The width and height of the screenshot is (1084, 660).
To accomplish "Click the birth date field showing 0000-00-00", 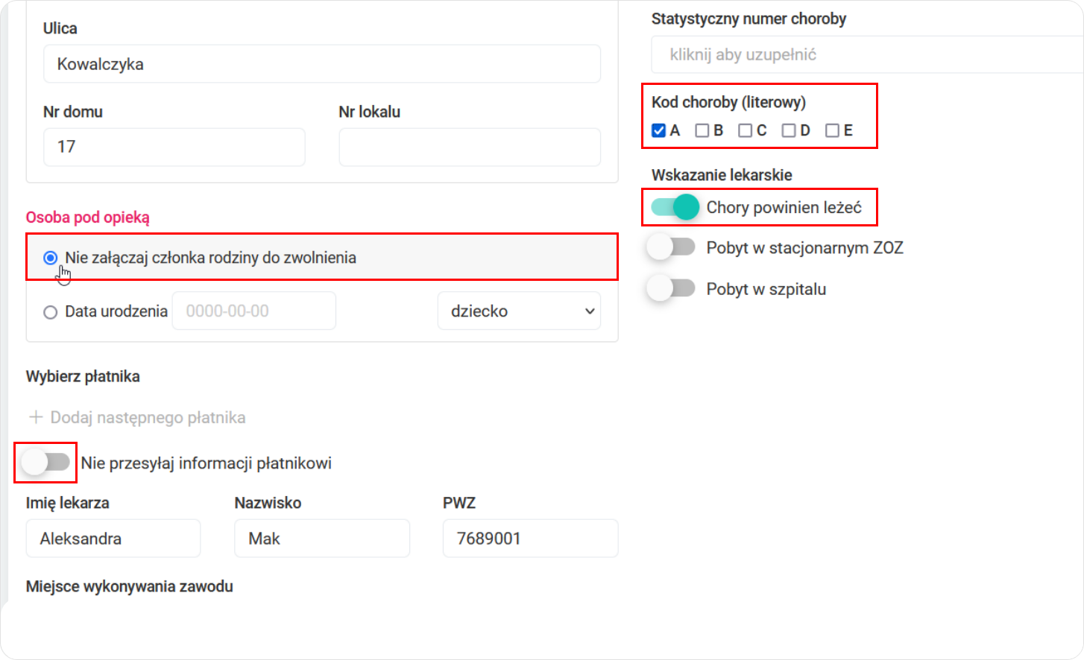I will coord(253,311).
